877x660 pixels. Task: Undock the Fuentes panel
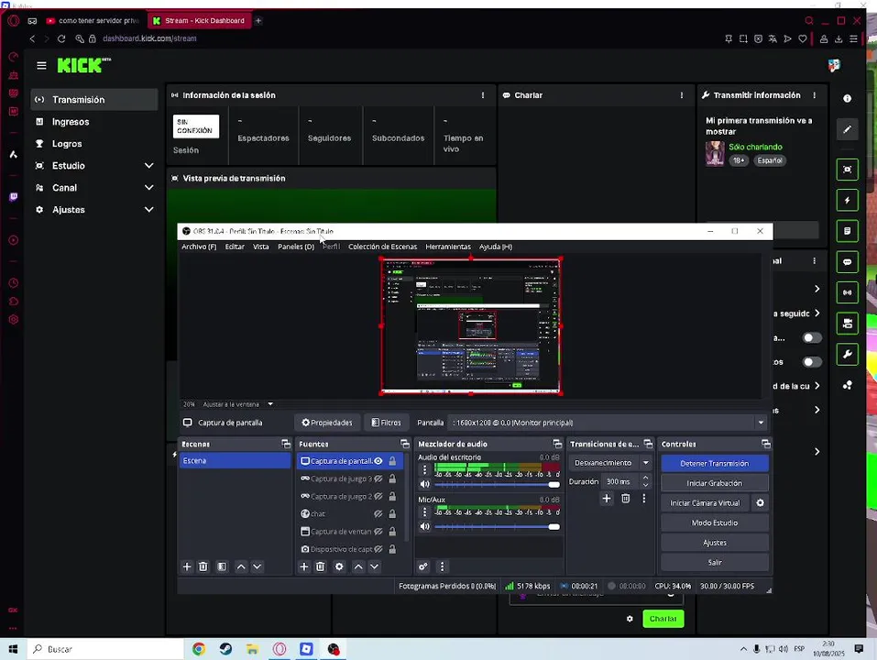(x=405, y=444)
